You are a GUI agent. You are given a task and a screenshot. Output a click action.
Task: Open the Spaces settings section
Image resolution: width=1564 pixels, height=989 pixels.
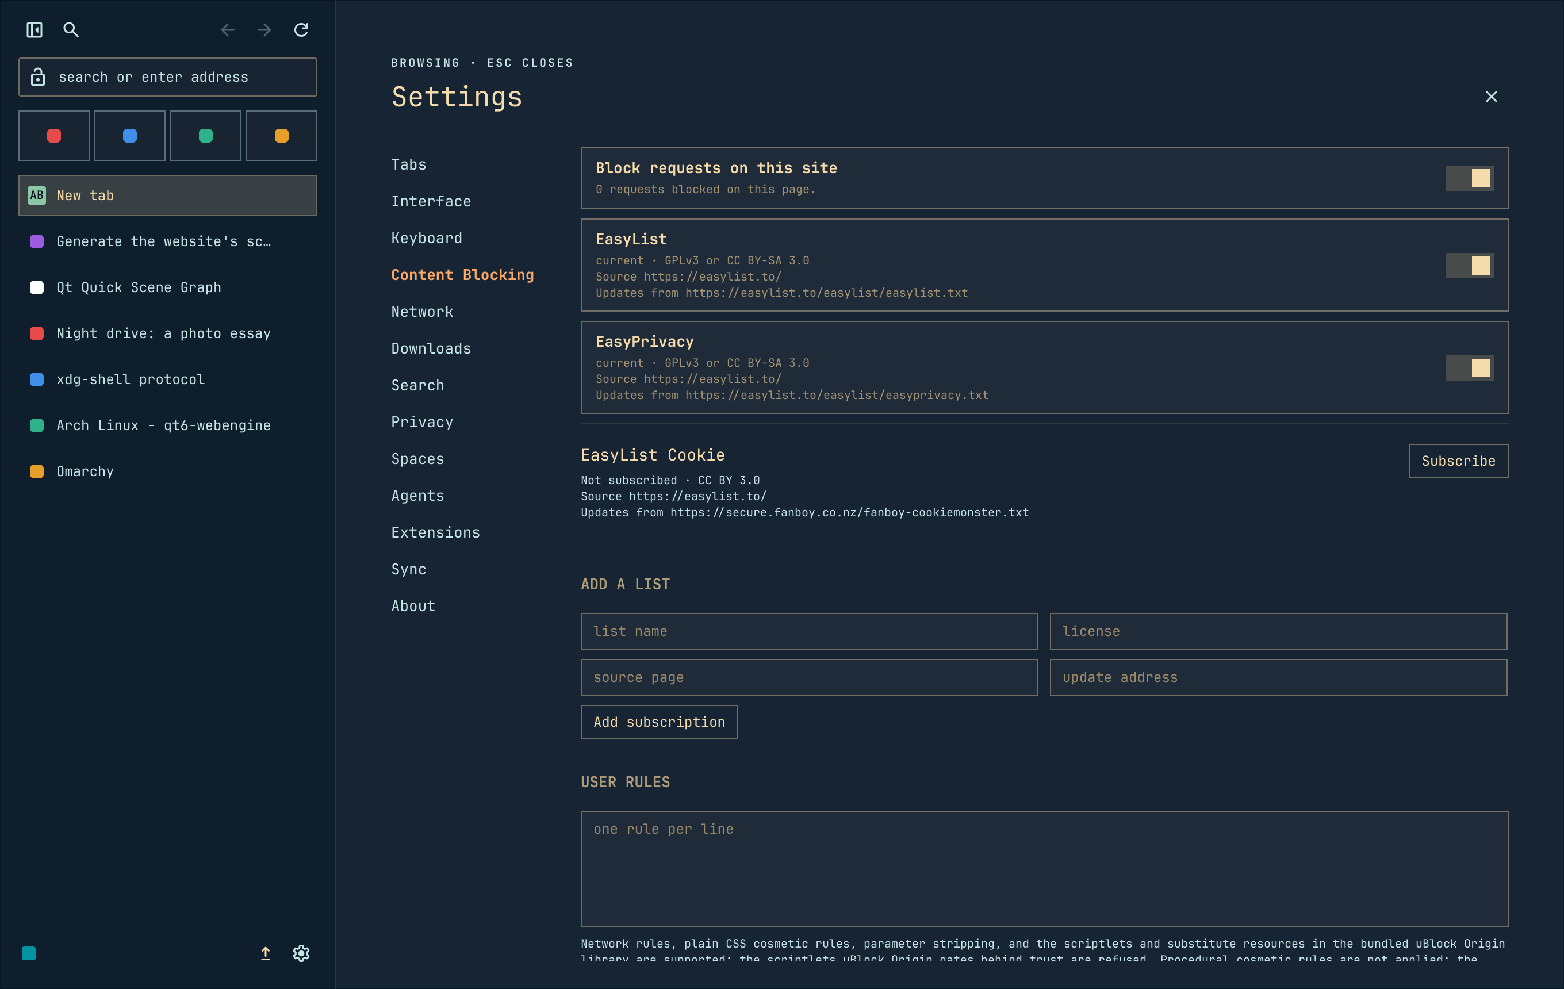(417, 459)
